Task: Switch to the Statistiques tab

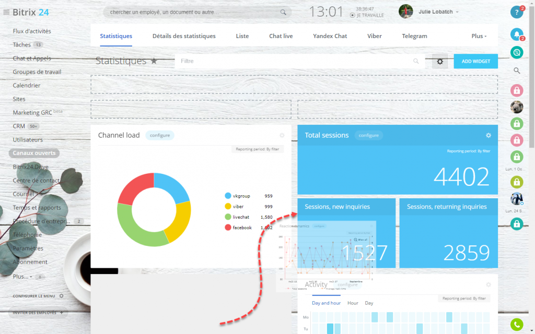Action: 116,36
